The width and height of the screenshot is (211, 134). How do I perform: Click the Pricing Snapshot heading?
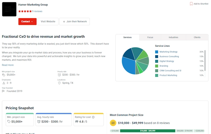pyautogui.click(x=20, y=108)
